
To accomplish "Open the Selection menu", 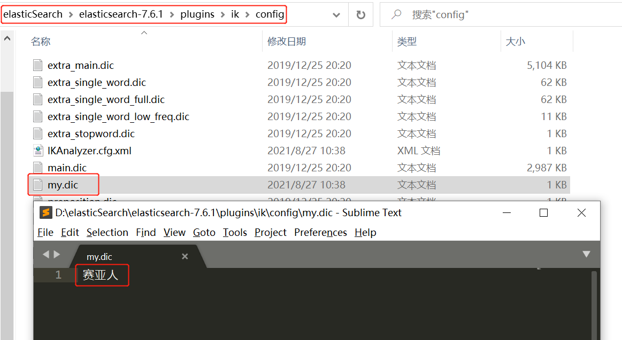I will coord(107,232).
